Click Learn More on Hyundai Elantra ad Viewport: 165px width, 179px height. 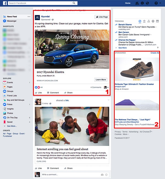(101, 80)
